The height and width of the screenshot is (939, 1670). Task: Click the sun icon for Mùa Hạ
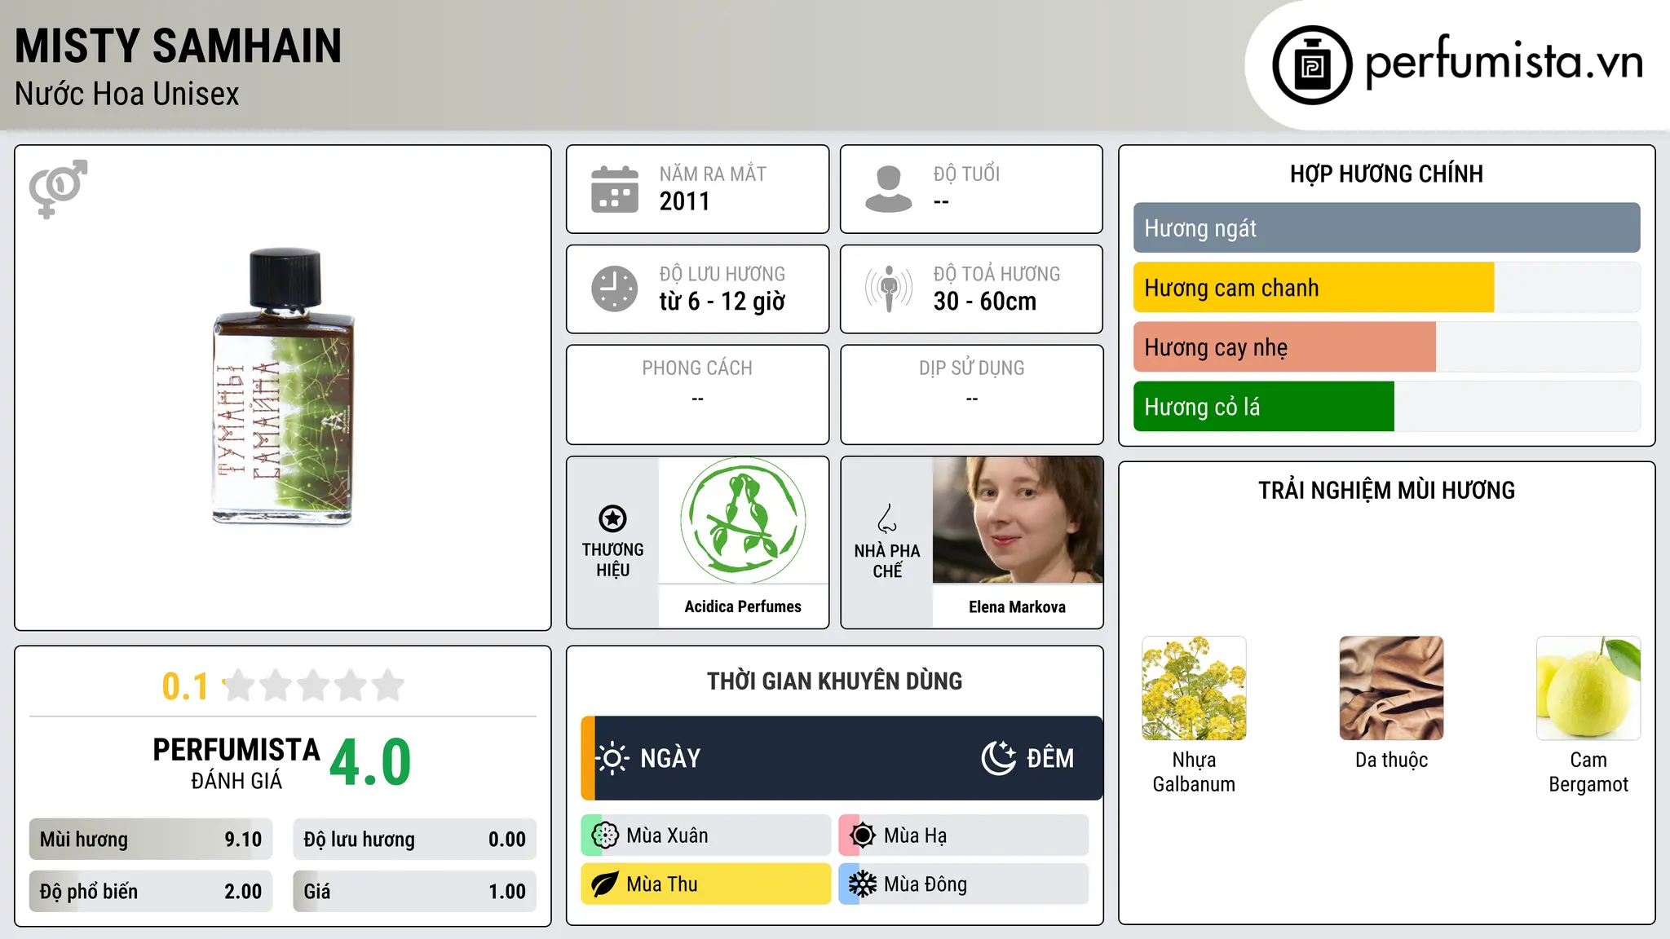[863, 835]
